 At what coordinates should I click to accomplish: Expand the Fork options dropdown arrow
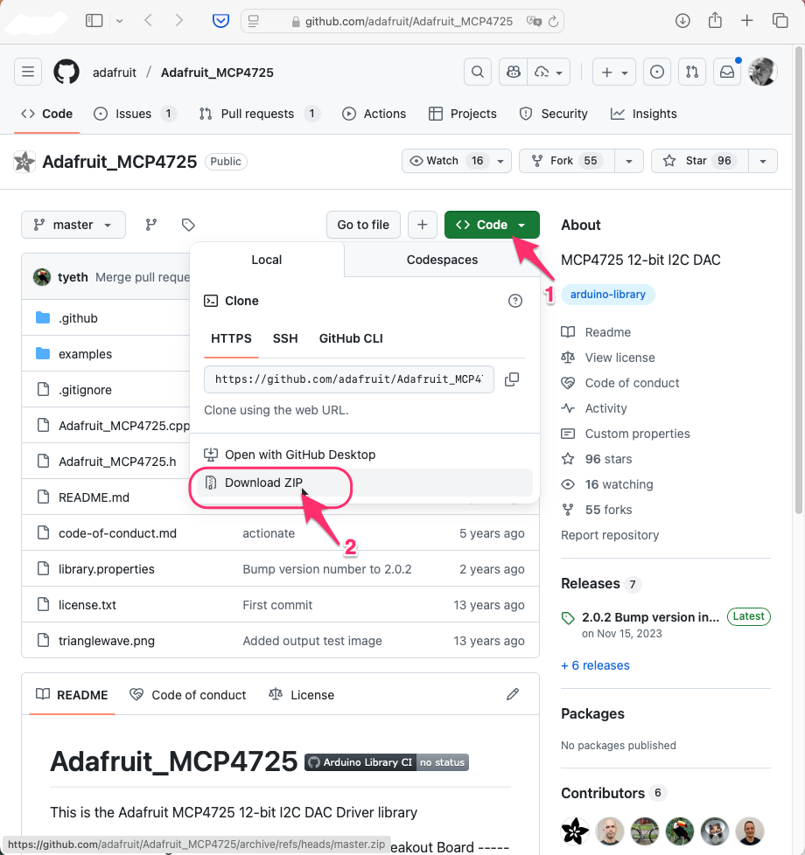(x=629, y=161)
